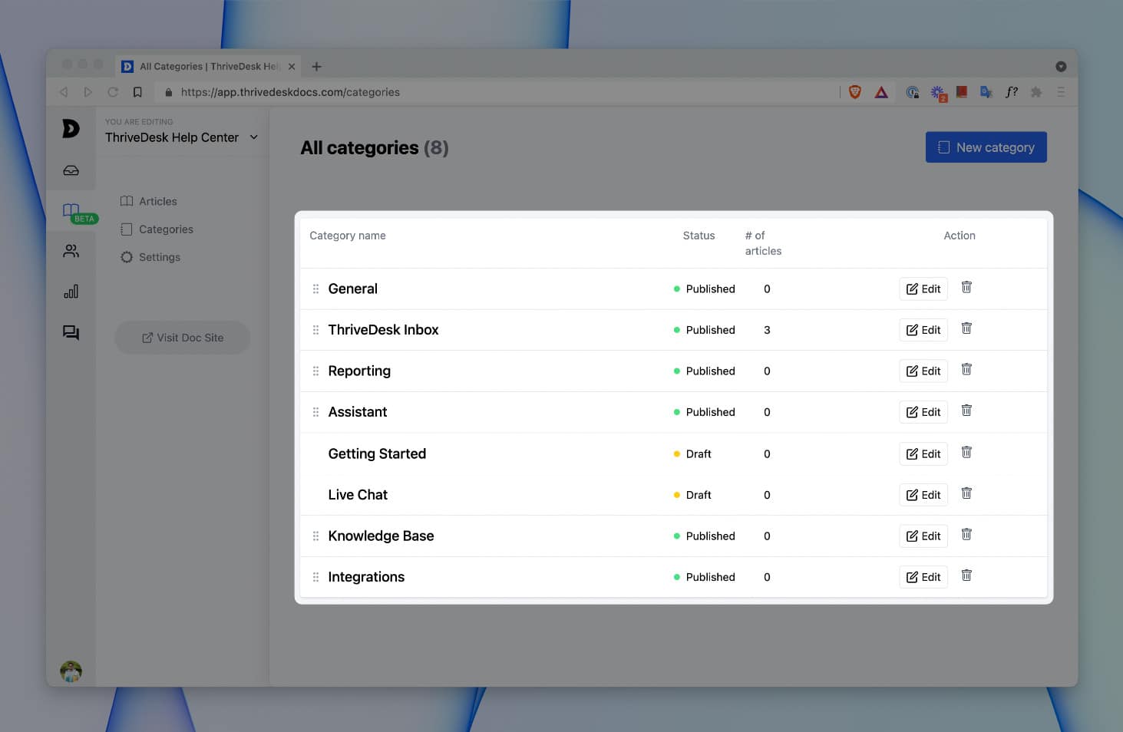Screen dimensions: 1123x732
Task: Go back with the browser back arrow
Action: point(64,92)
